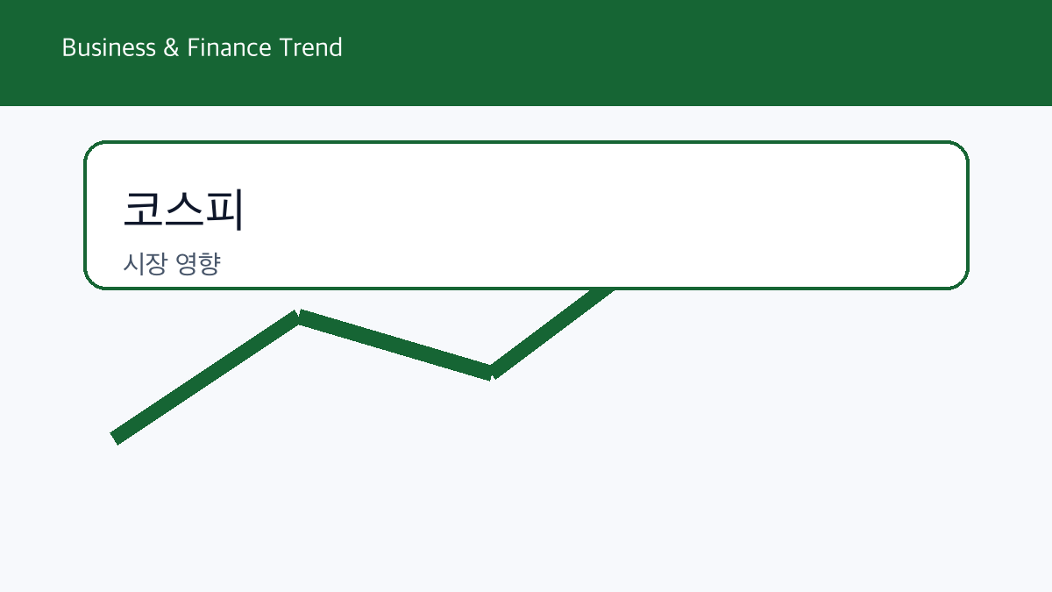
Task: Click the descending middle segment of the trend line
Action: tap(395, 345)
